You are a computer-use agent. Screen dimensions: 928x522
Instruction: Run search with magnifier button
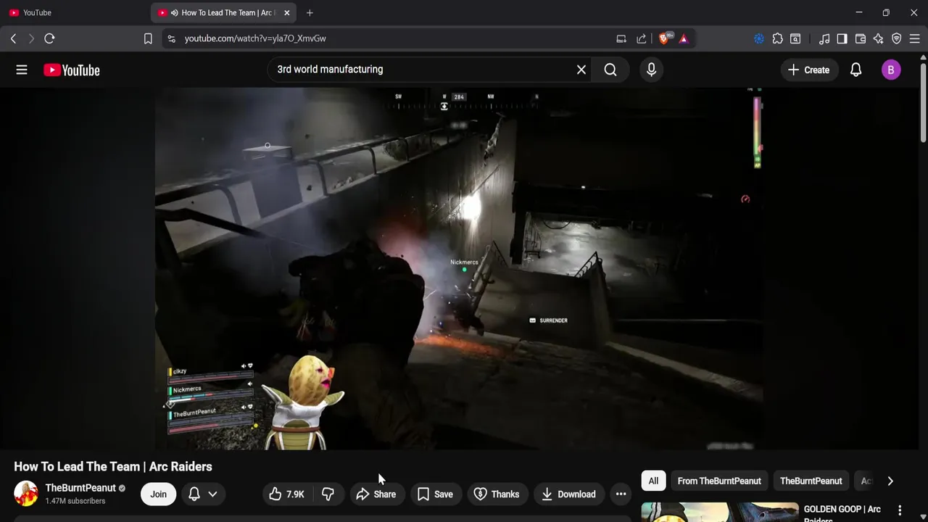tap(610, 70)
